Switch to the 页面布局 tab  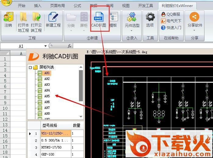[57, 5]
